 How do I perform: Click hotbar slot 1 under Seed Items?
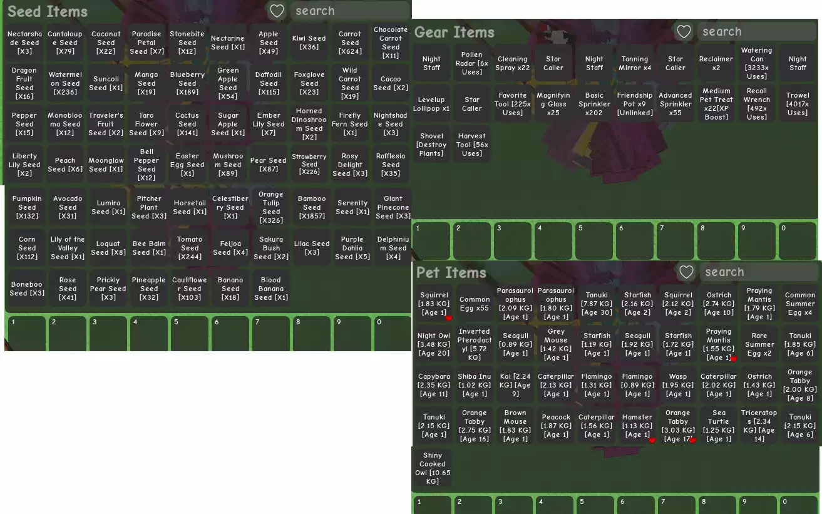[x=27, y=334]
